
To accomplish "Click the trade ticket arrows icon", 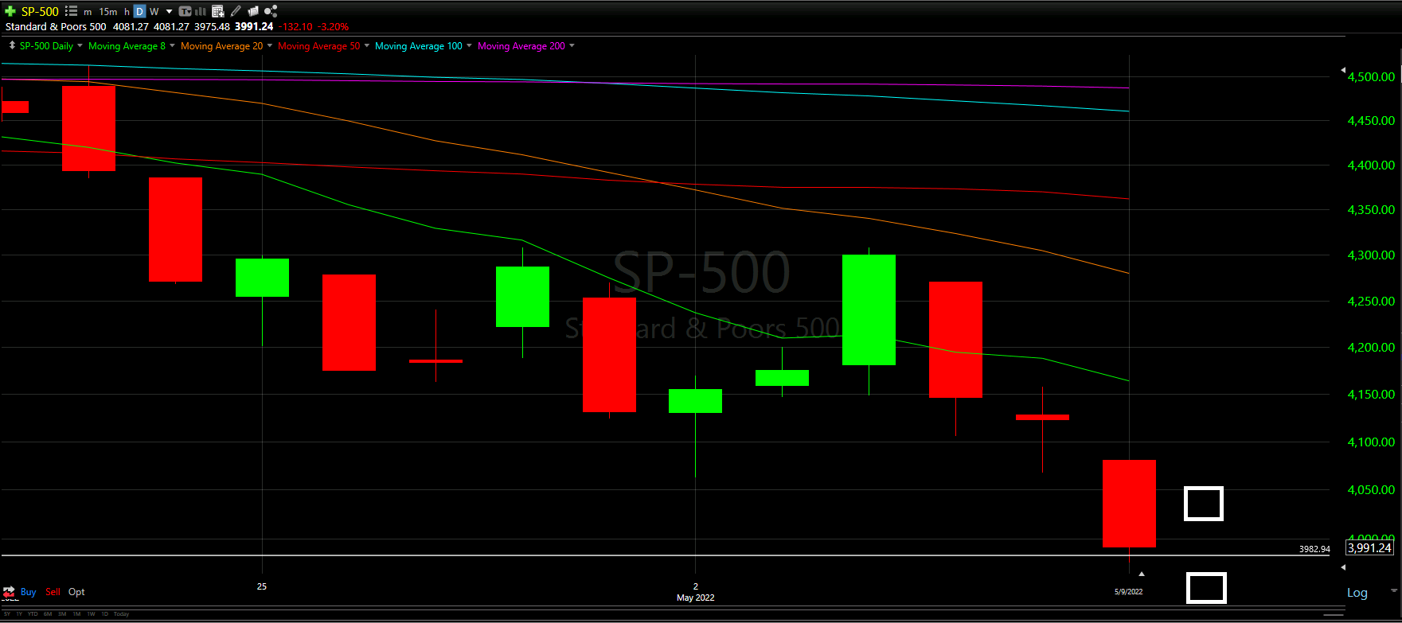I will point(9,592).
